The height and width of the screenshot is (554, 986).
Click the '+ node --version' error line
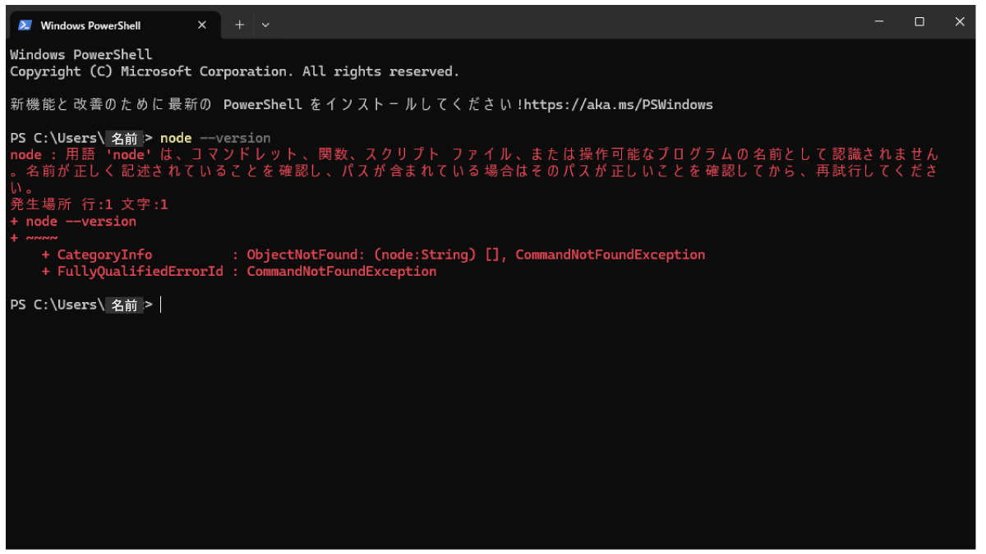point(73,222)
